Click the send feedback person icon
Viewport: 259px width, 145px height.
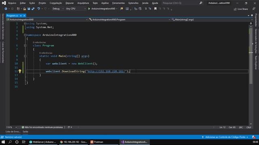pos(254,9)
